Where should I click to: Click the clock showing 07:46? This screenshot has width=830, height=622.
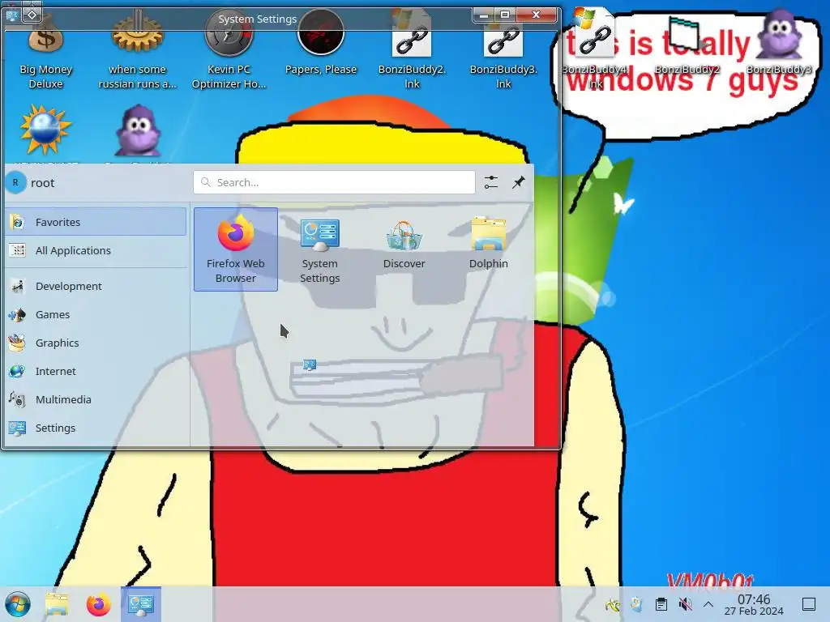tap(754, 604)
